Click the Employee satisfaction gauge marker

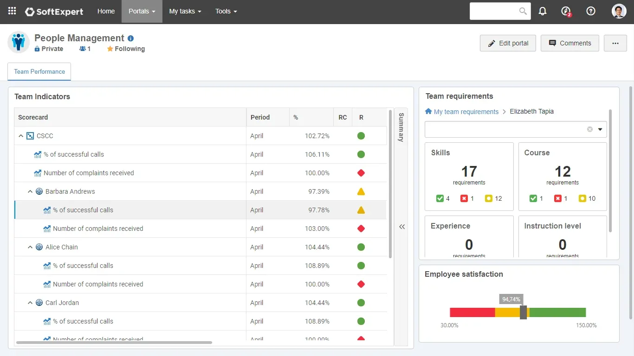(x=523, y=312)
